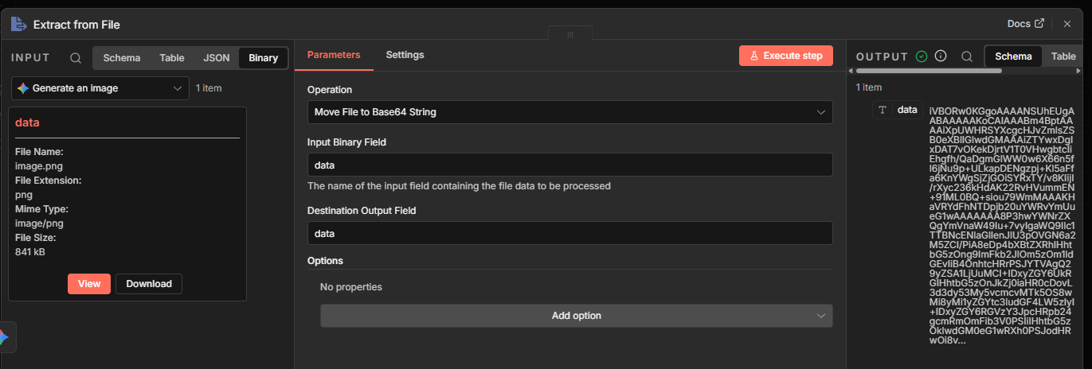Click the panel drag handle at top
This screenshot has height=369, width=1092.
coord(570,35)
